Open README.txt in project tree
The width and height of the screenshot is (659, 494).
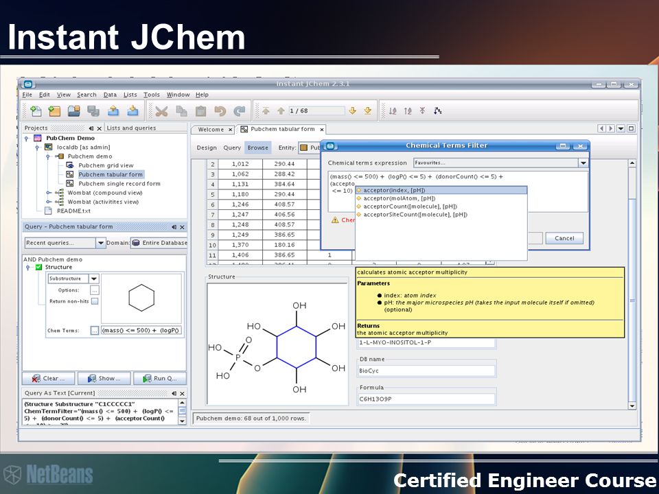pyautogui.click(x=73, y=211)
